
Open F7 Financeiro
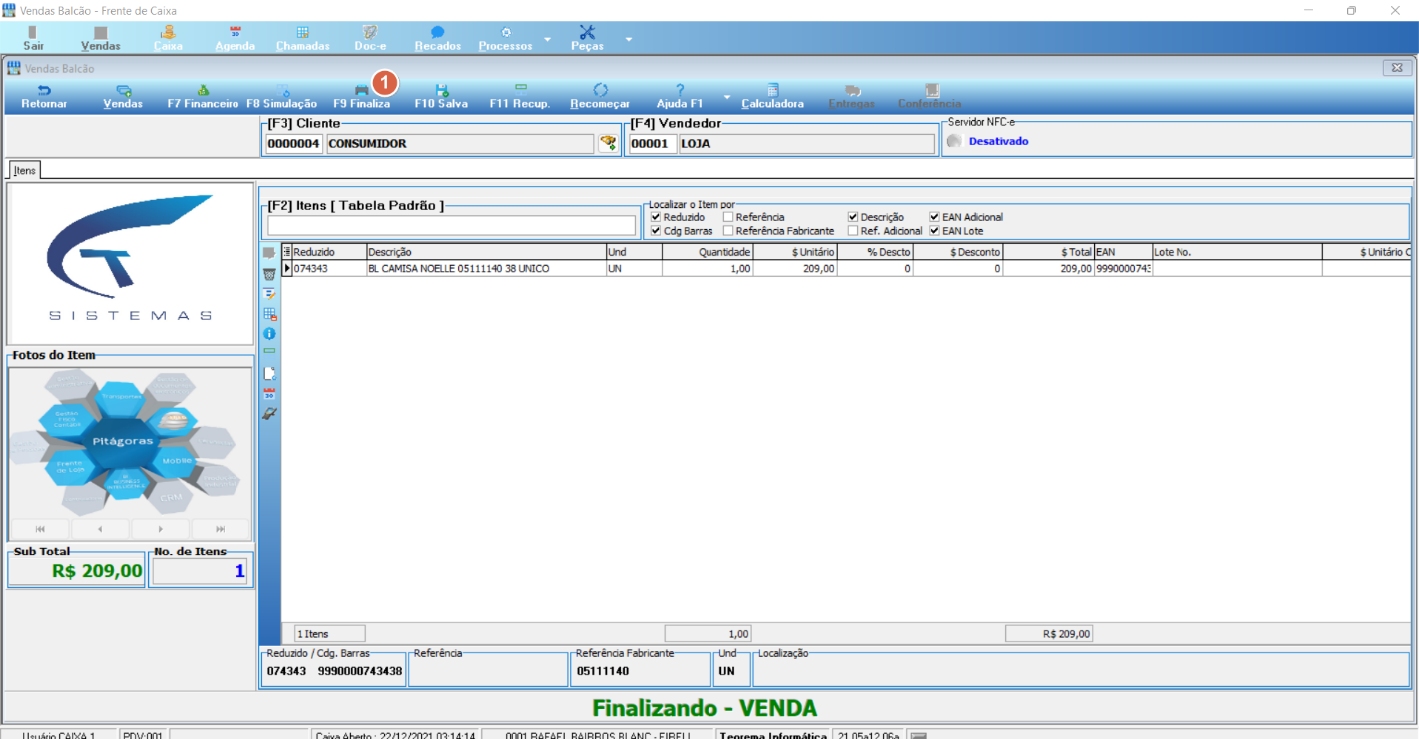[203, 96]
